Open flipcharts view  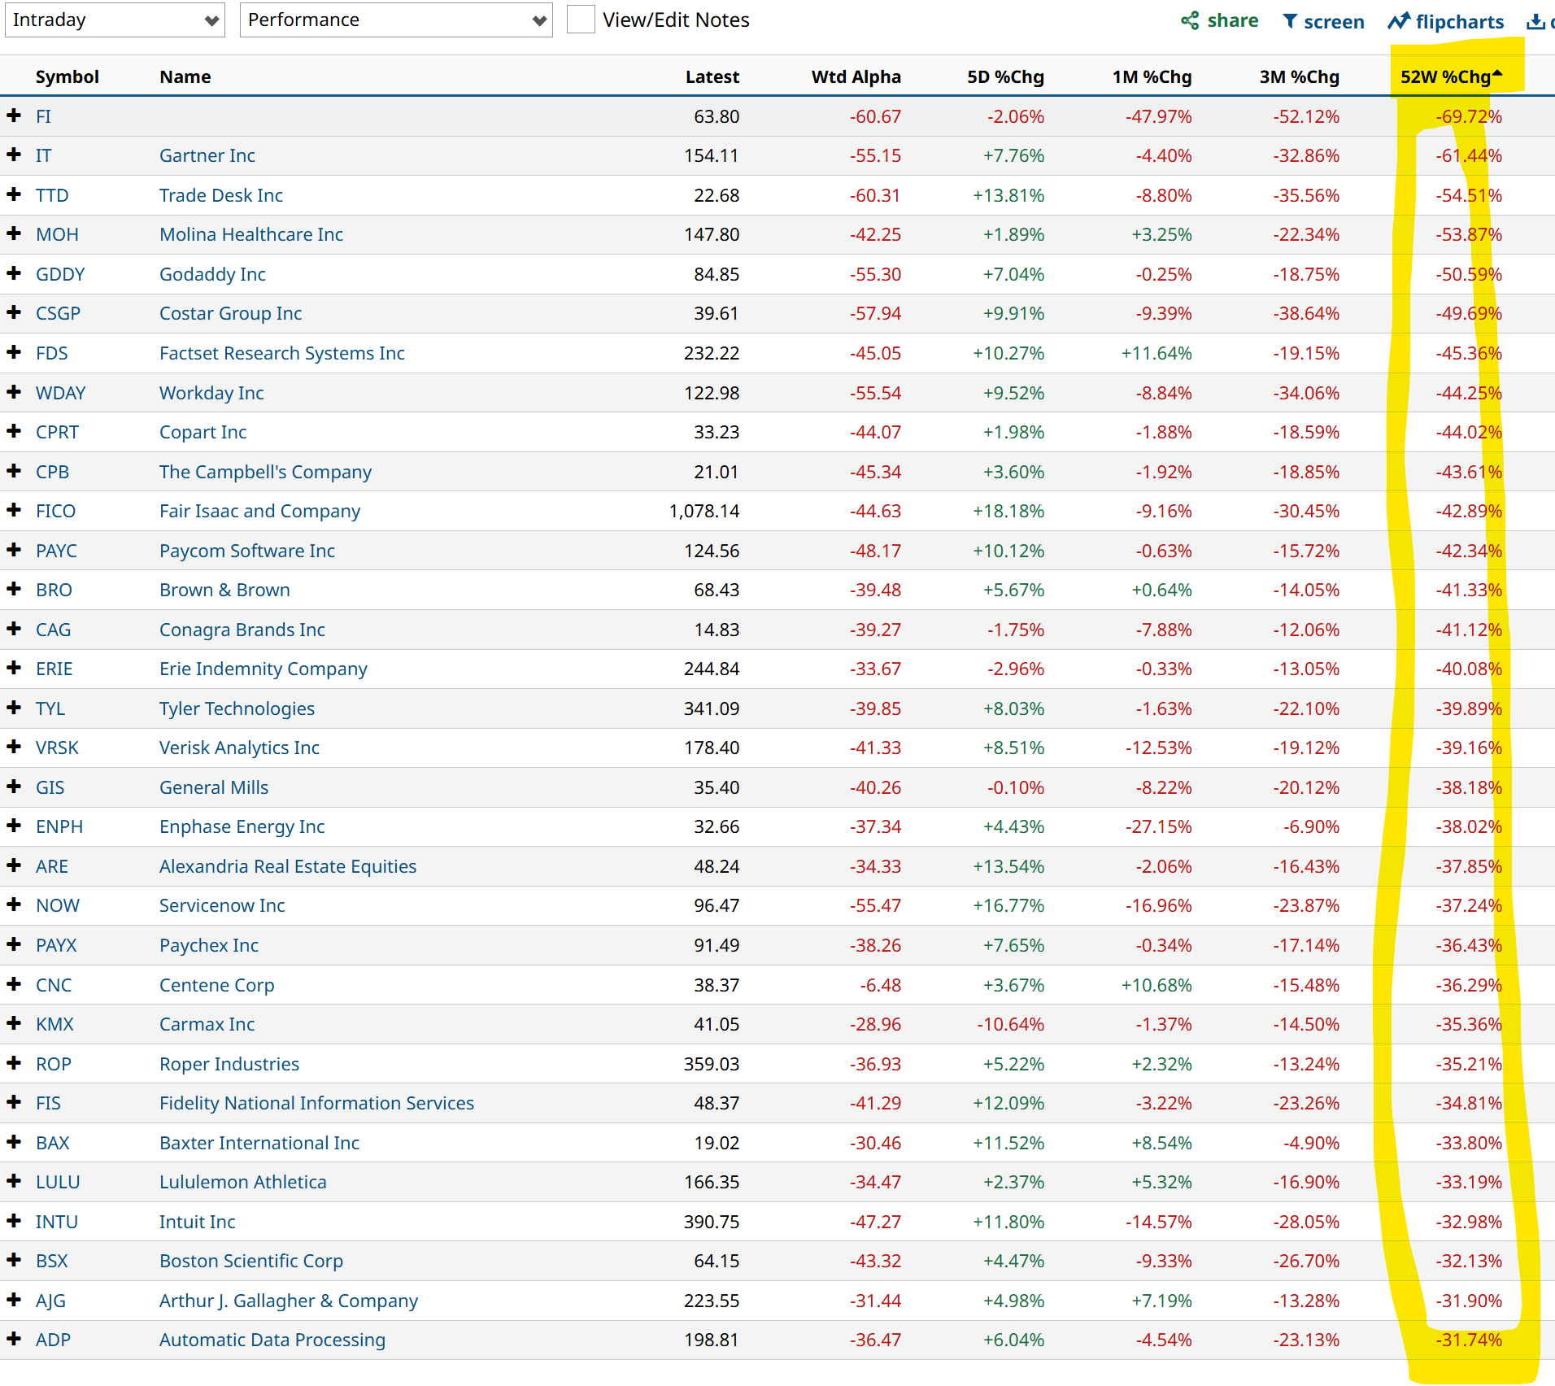click(x=1446, y=21)
